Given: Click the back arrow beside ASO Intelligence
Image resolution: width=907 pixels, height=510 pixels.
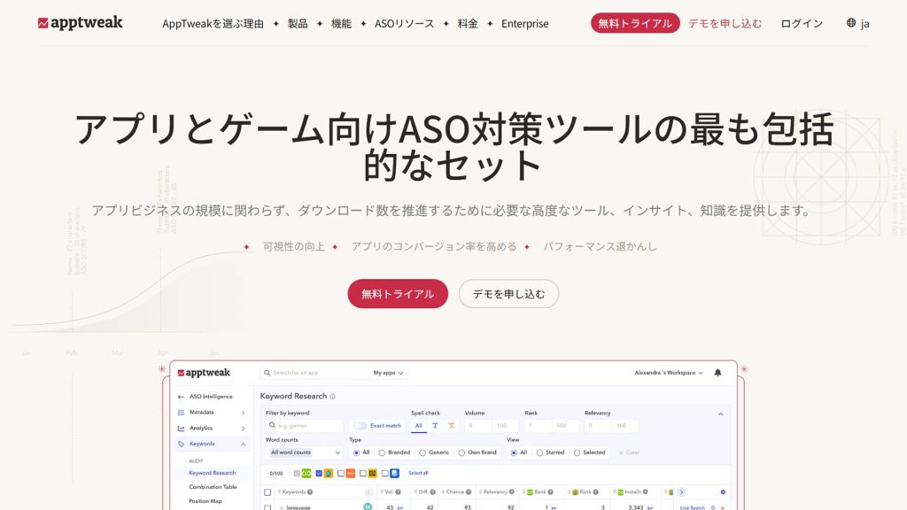Looking at the screenshot, I should point(181,397).
